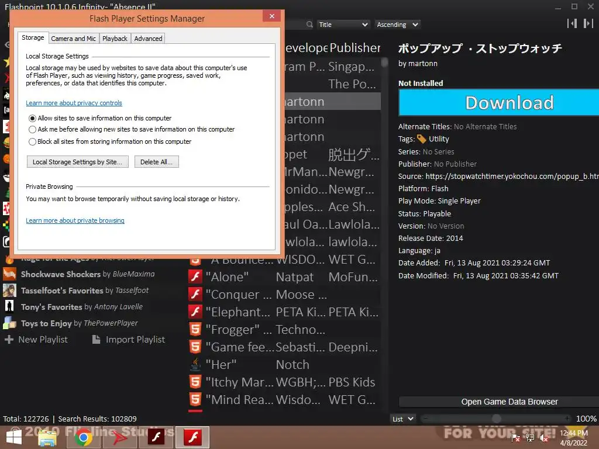Screen dimensions: 599x449
Task: Click Flash icon beside "Elephant" entry
Action: [x=195, y=312]
